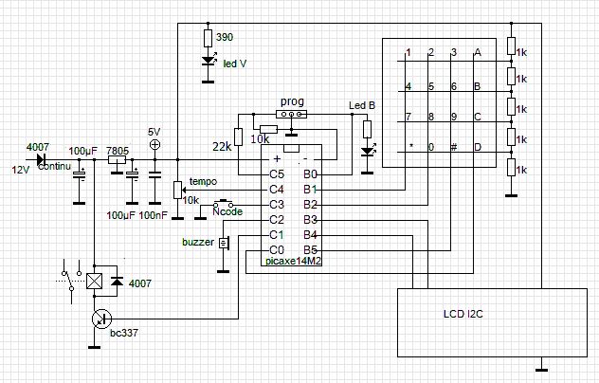The width and height of the screenshot is (599, 383).
Task: Select pin B3 on the picaxe chip
Action: (x=310, y=220)
